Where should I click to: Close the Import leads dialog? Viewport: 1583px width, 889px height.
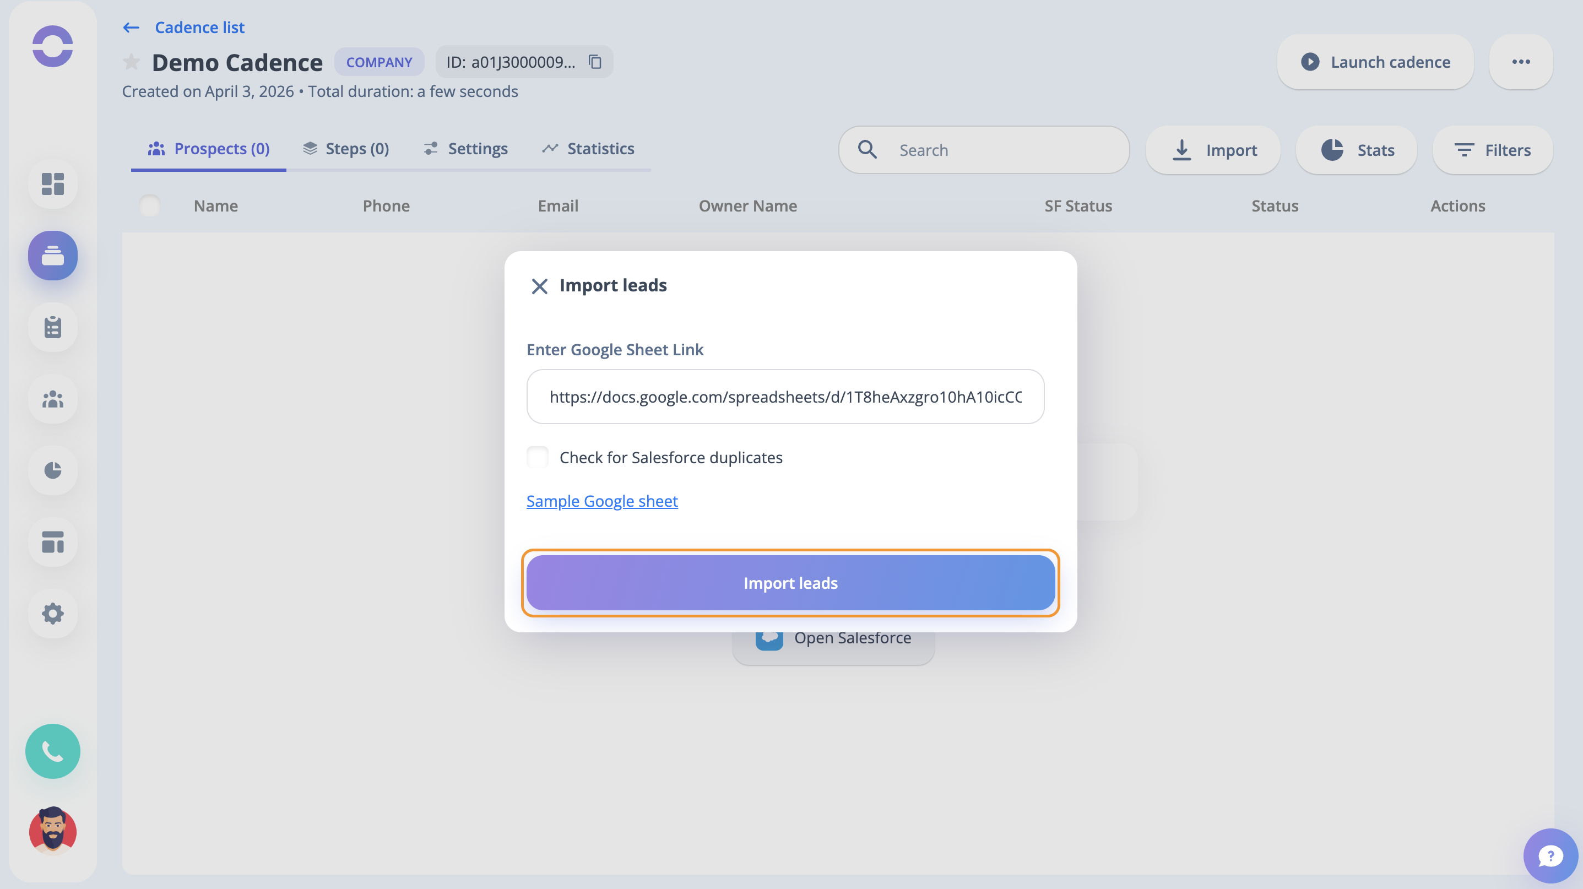coord(539,286)
